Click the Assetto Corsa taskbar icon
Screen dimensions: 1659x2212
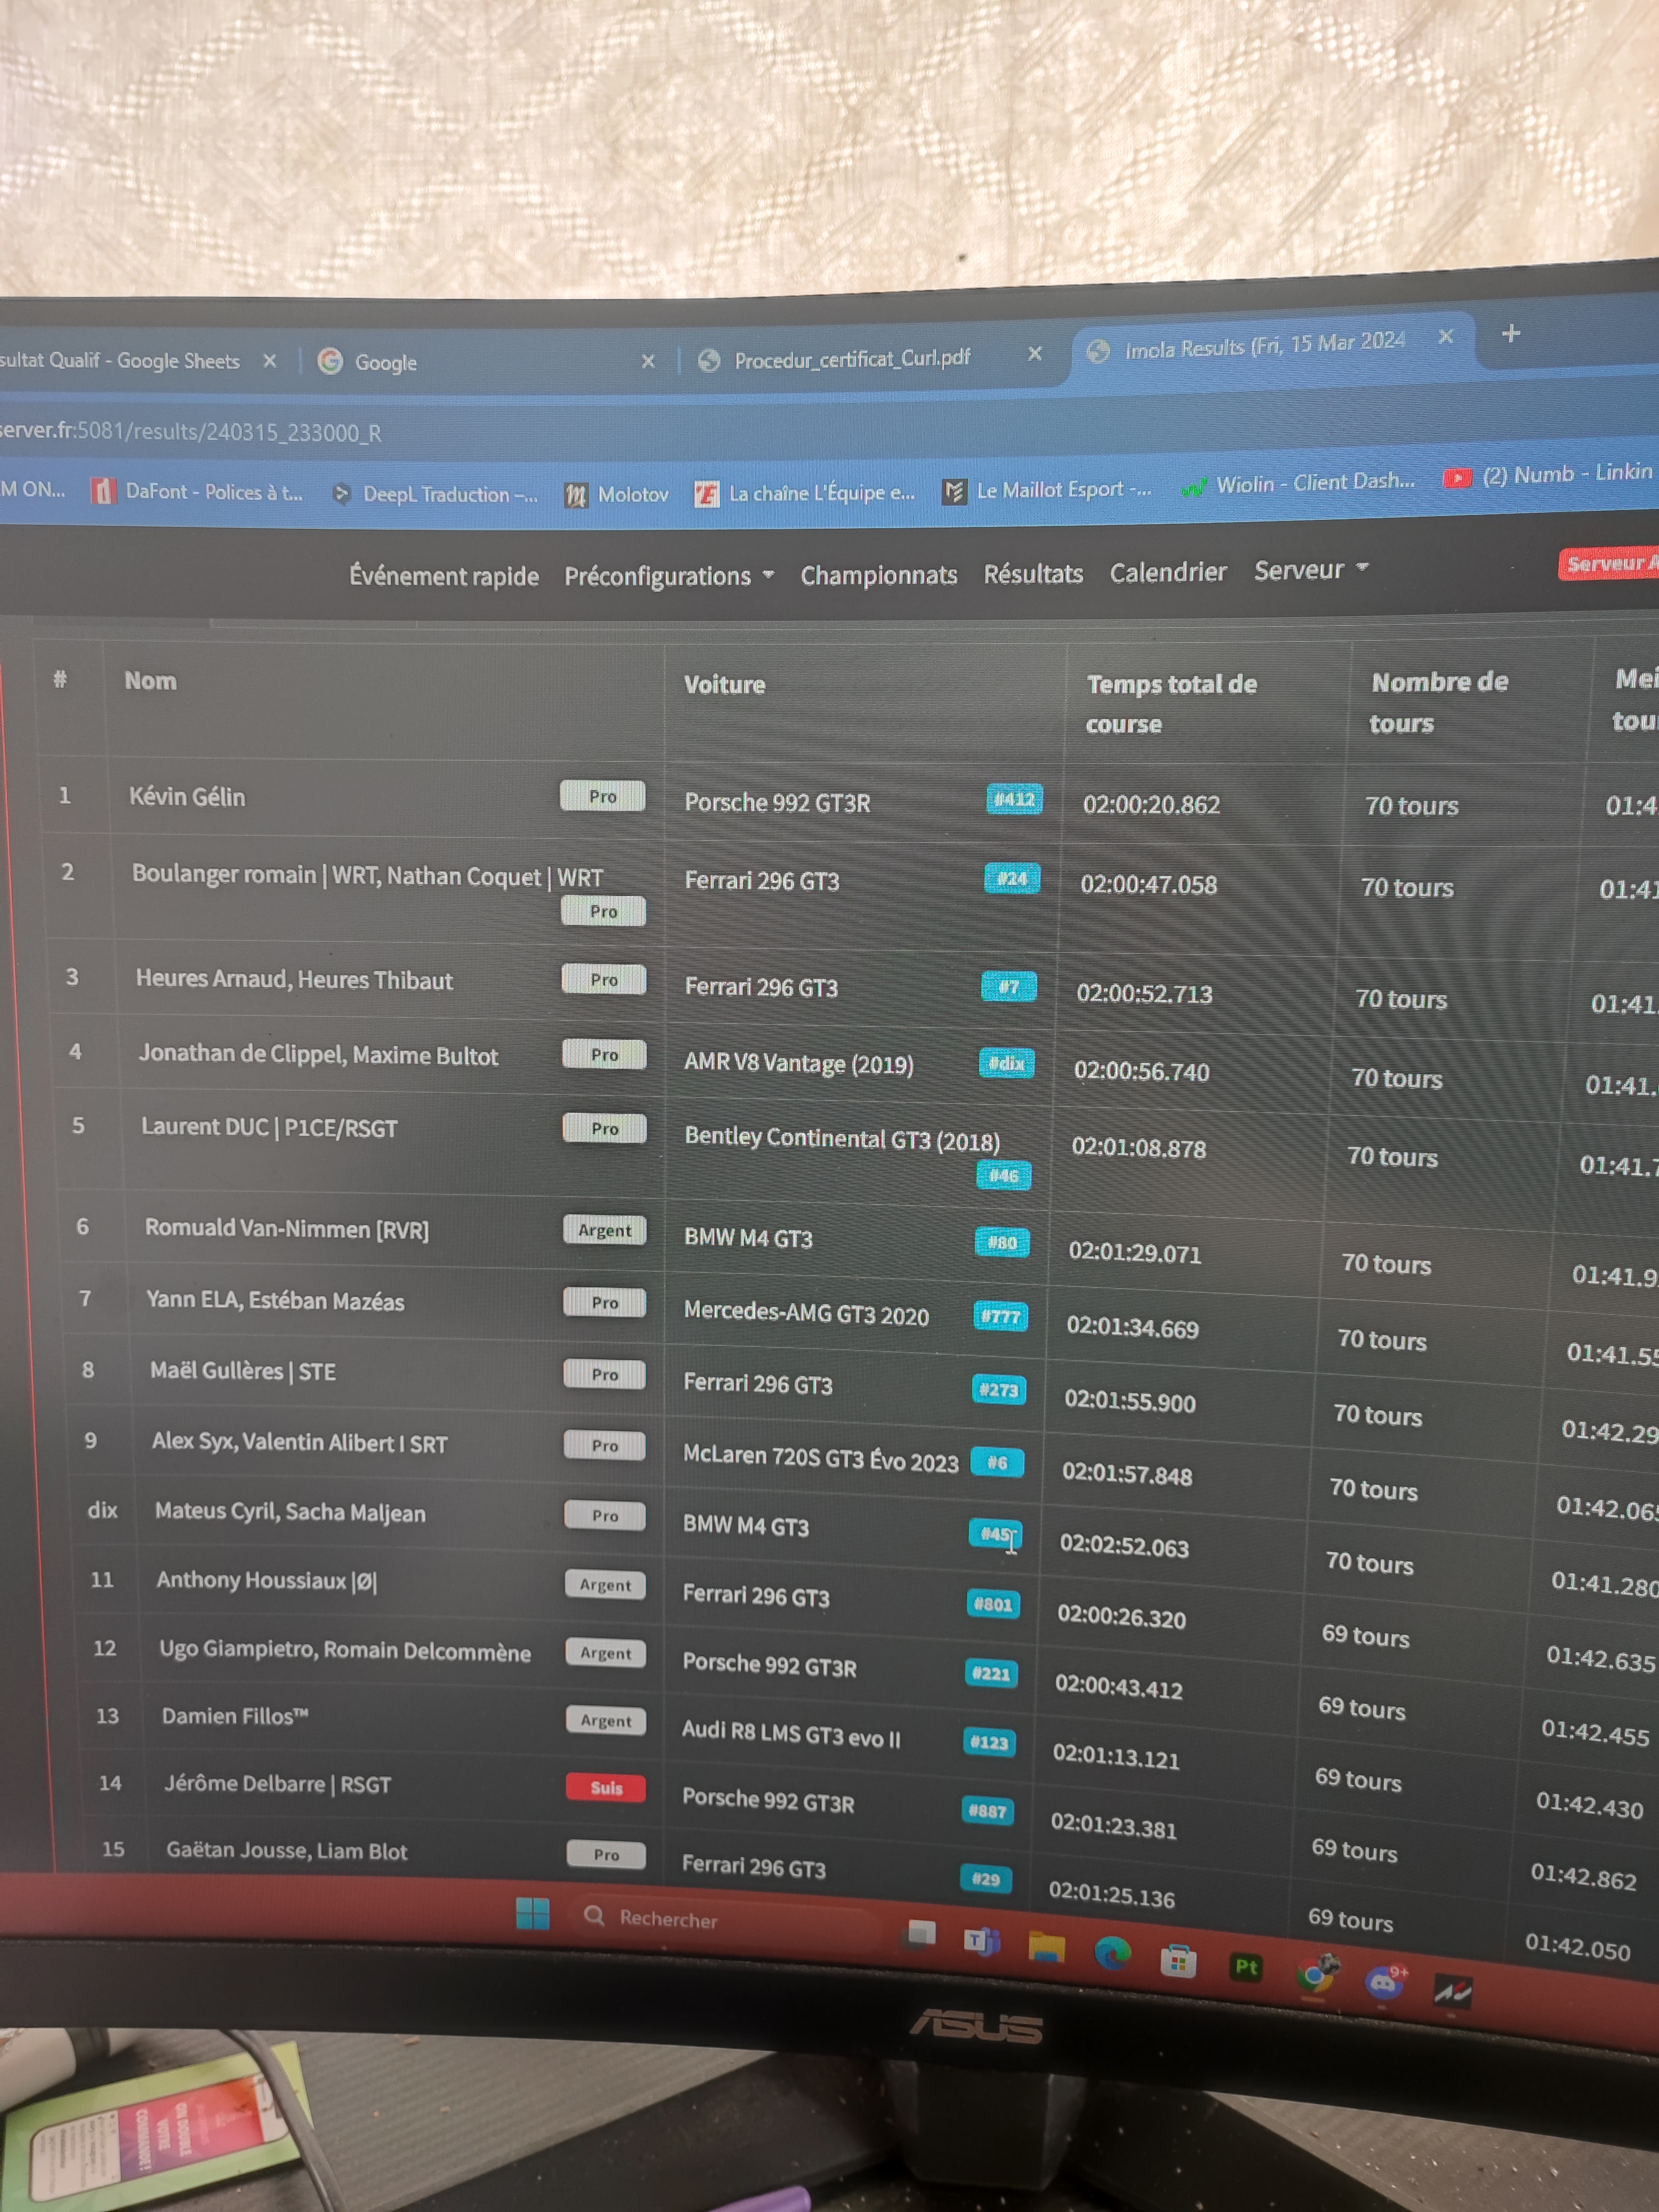(x=1452, y=1991)
